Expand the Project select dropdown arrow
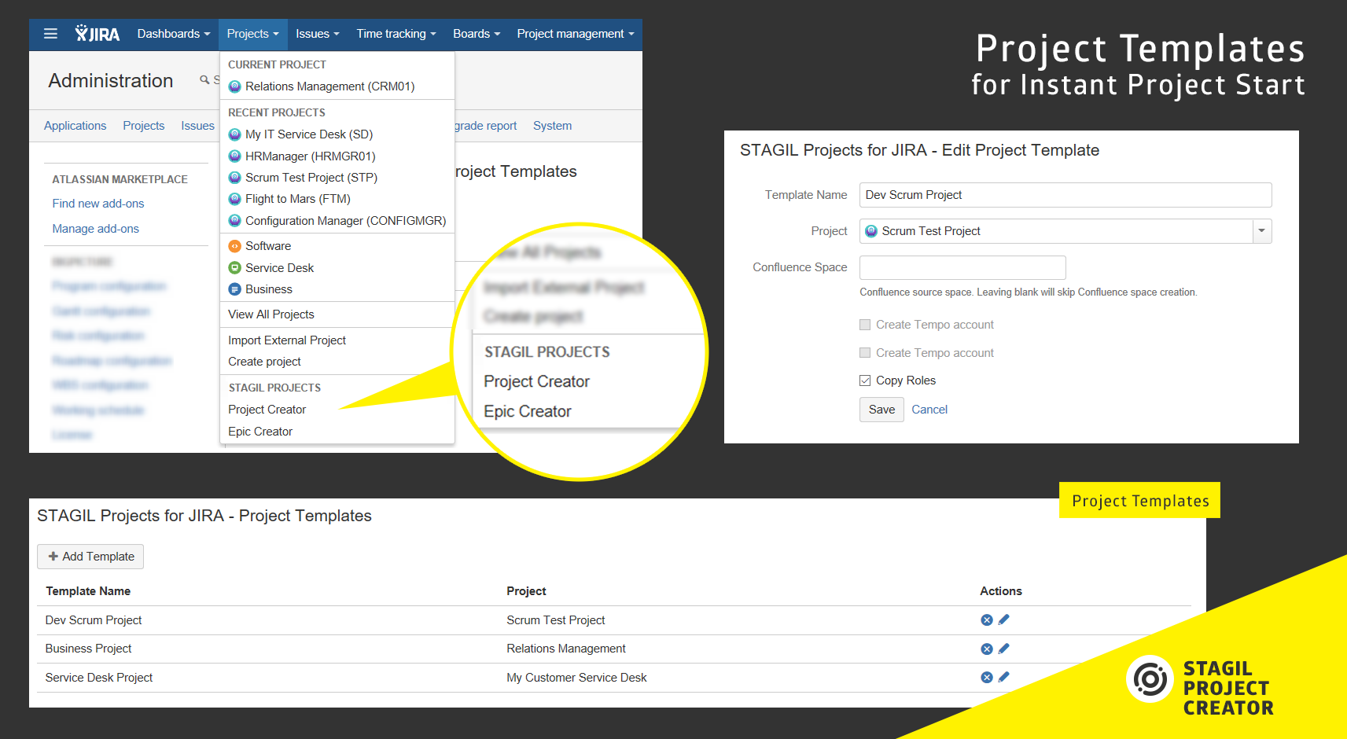Image resolution: width=1347 pixels, height=739 pixels. 1262,231
